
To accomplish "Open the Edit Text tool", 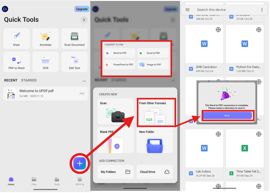I will [x=74, y=62].
